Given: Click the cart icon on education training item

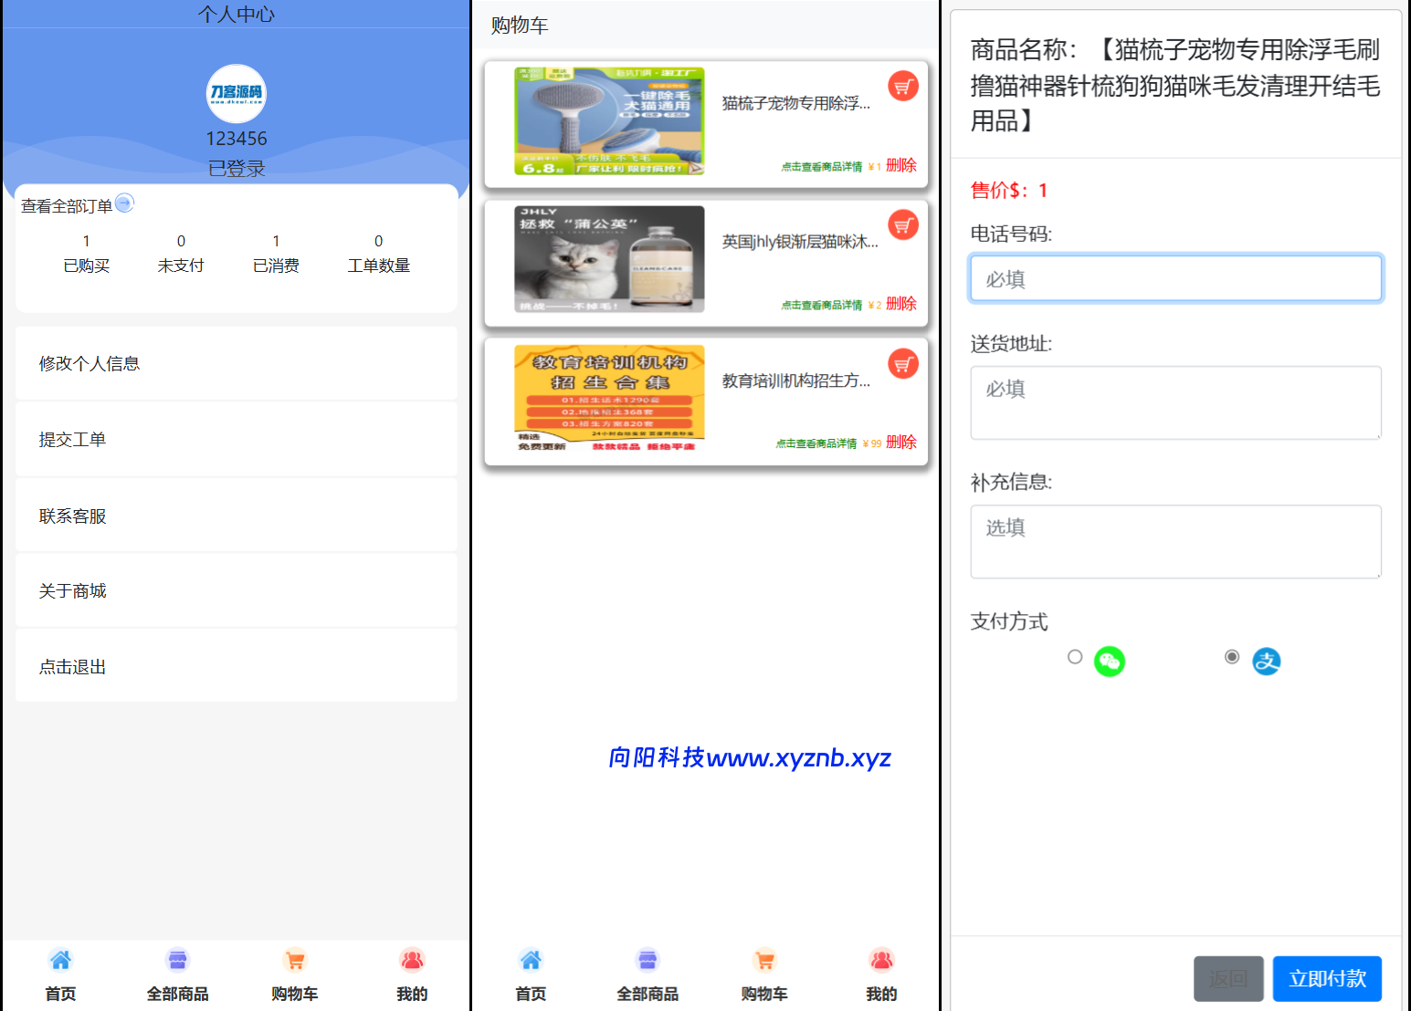Looking at the screenshot, I should coord(902,364).
